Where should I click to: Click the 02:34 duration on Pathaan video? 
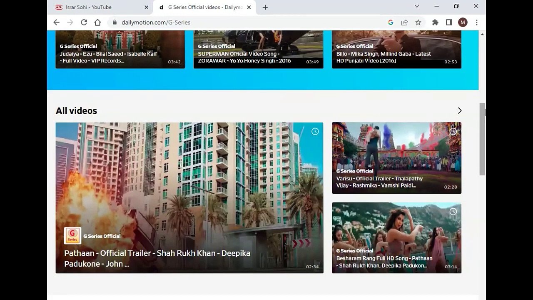[x=312, y=267]
